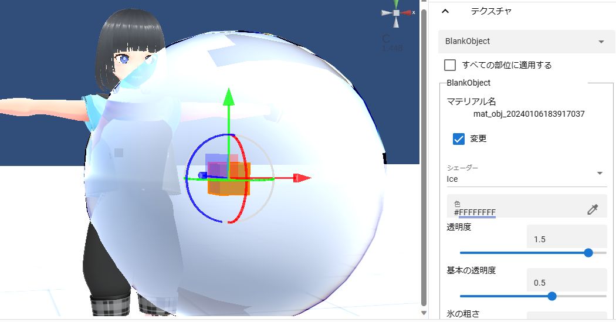This screenshot has height=322, width=616.
Task: Click the green Y-axis move arrow
Action: 229,97
